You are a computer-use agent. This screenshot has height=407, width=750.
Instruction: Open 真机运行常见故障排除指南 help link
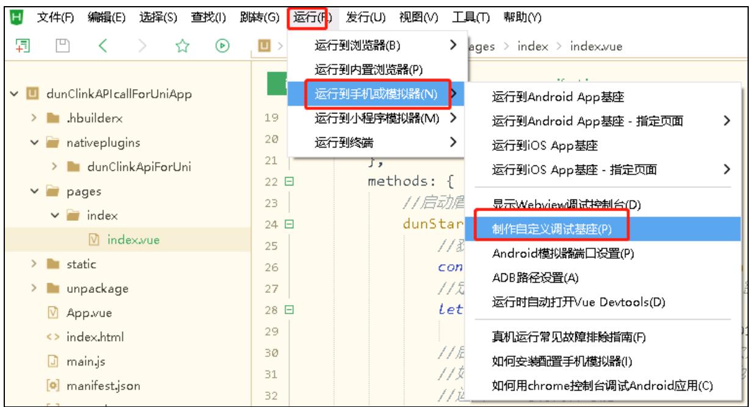569,336
